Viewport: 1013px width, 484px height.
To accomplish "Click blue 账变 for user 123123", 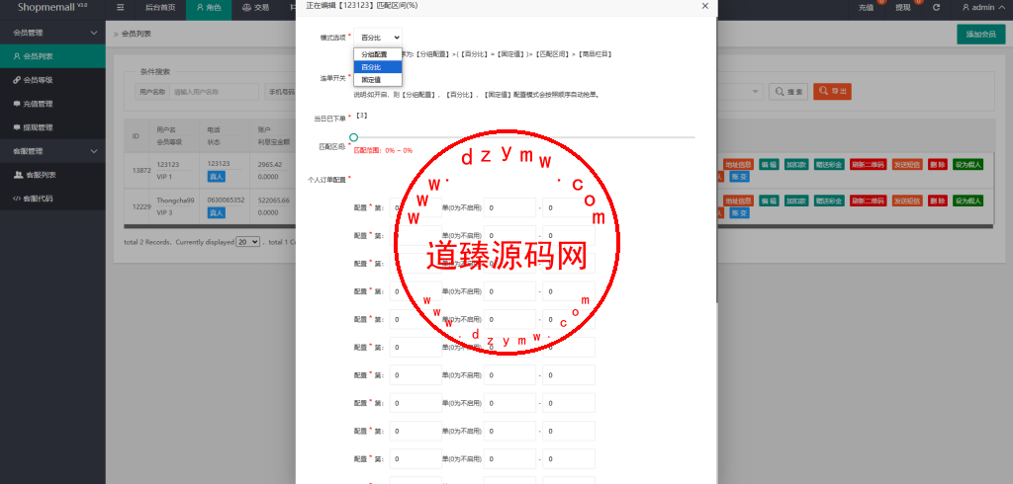I will click(740, 177).
